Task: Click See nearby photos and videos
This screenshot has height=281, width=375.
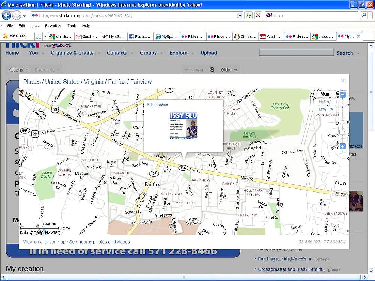Action: tap(99, 242)
